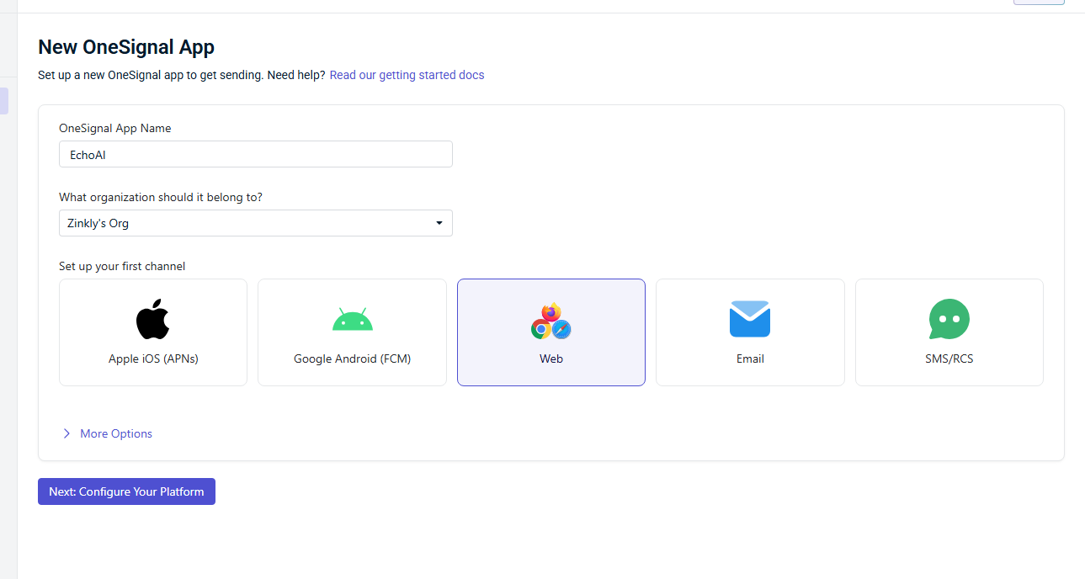Click the 'SMS/RCS' caption text
The height and width of the screenshot is (579, 1085).
pyautogui.click(x=949, y=359)
